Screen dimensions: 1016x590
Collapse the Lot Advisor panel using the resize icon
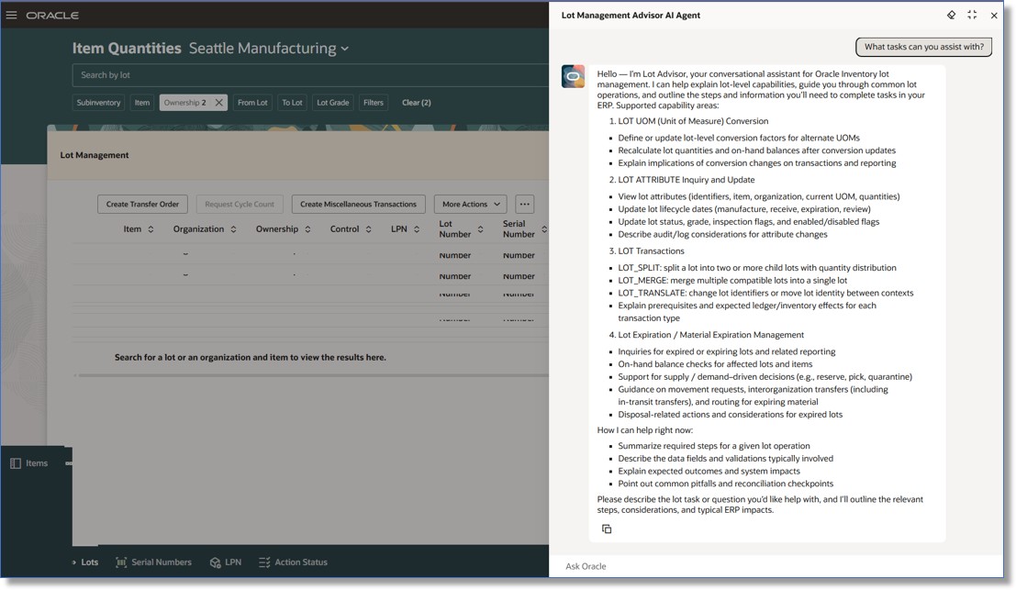tap(972, 15)
